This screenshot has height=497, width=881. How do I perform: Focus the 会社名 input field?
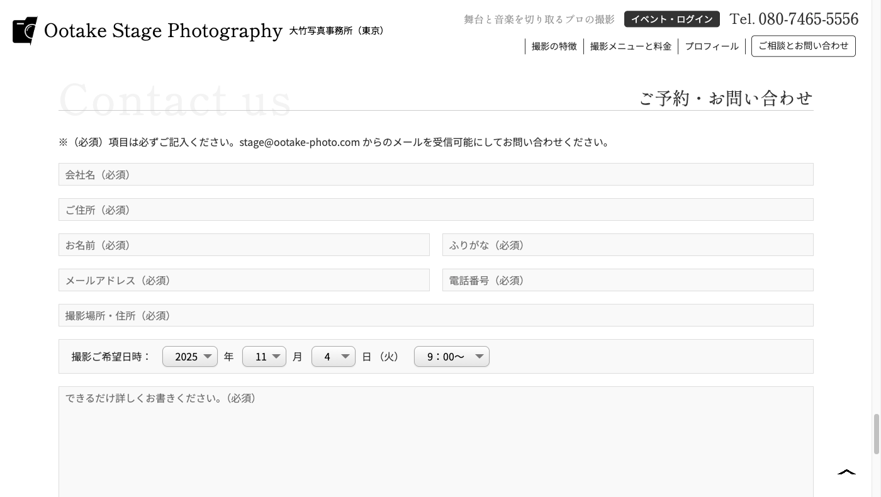pyautogui.click(x=435, y=174)
